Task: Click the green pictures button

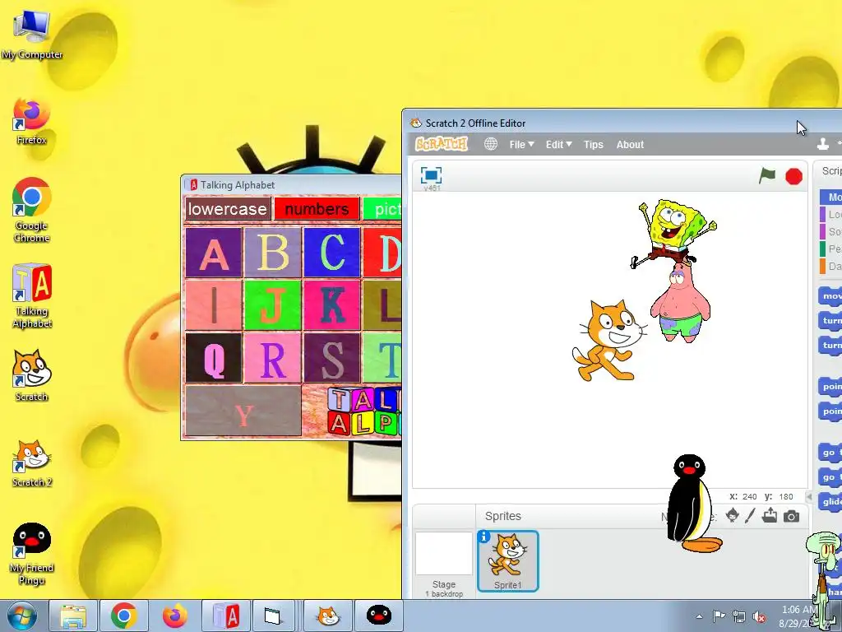Action: pos(382,209)
